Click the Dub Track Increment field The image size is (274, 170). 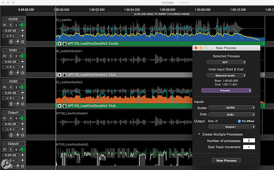249,147
